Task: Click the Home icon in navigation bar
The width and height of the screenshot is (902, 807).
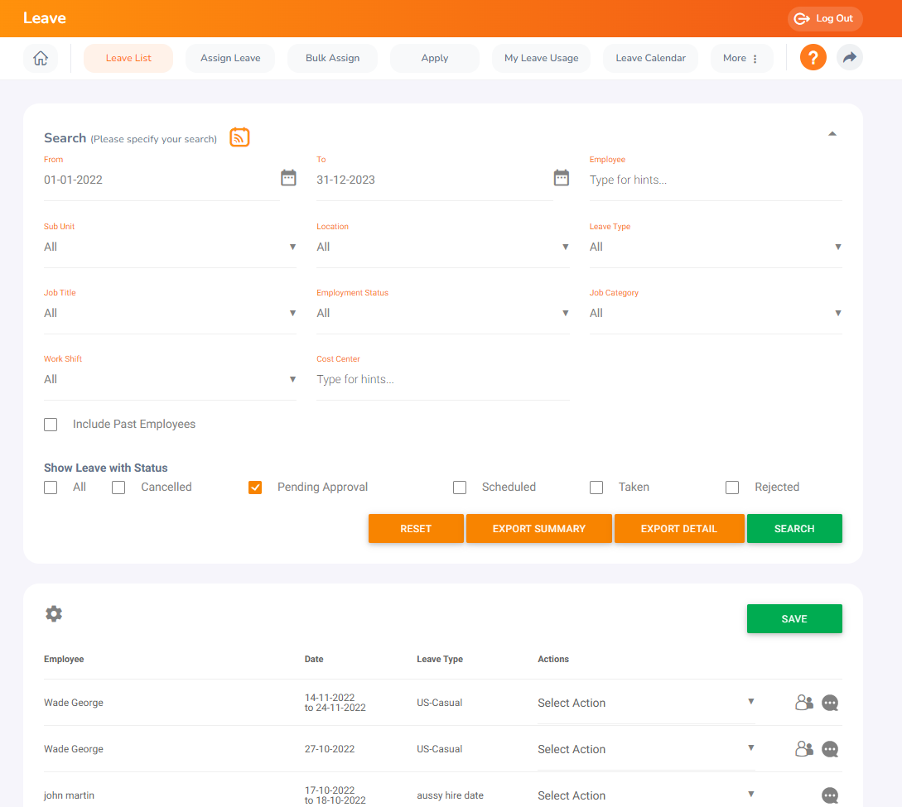Action: [x=40, y=58]
